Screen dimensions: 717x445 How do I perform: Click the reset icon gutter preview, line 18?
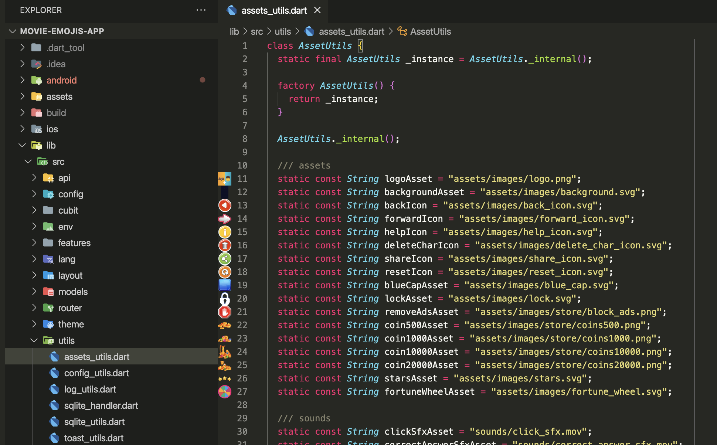pos(225,272)
